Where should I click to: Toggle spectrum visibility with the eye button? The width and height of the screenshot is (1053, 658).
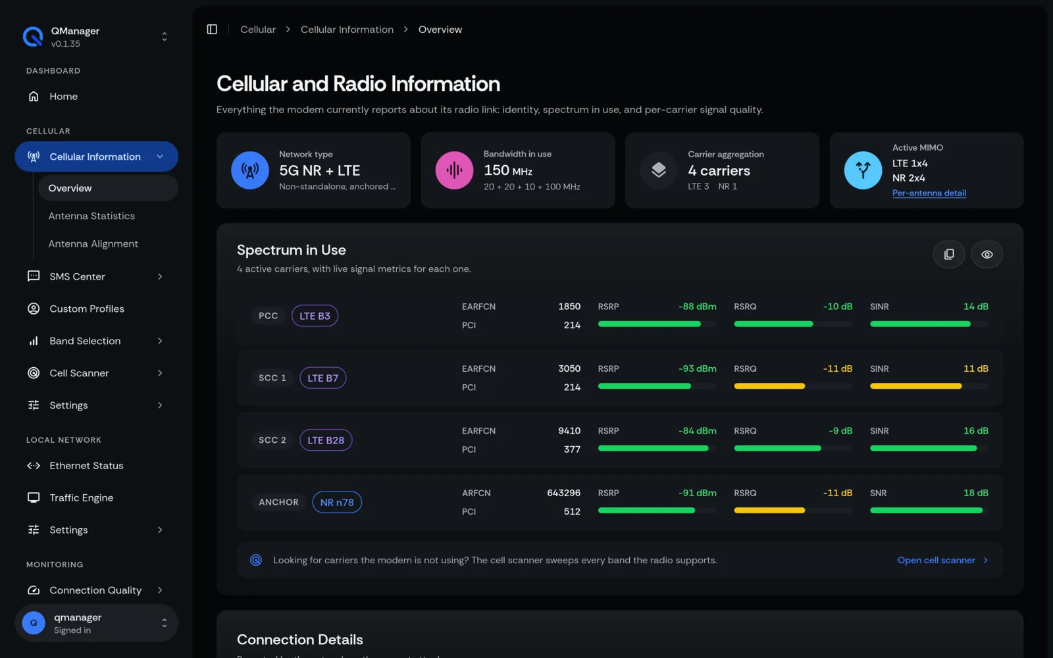pos(987,254)
